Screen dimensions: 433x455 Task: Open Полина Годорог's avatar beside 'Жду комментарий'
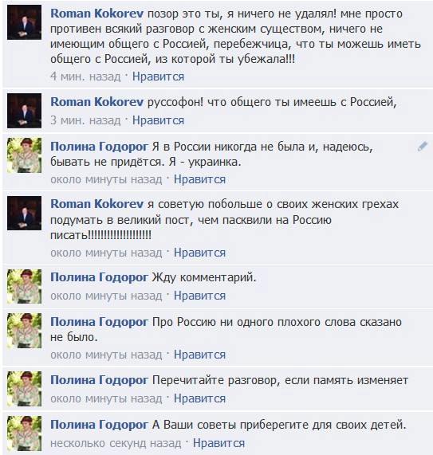25,286
